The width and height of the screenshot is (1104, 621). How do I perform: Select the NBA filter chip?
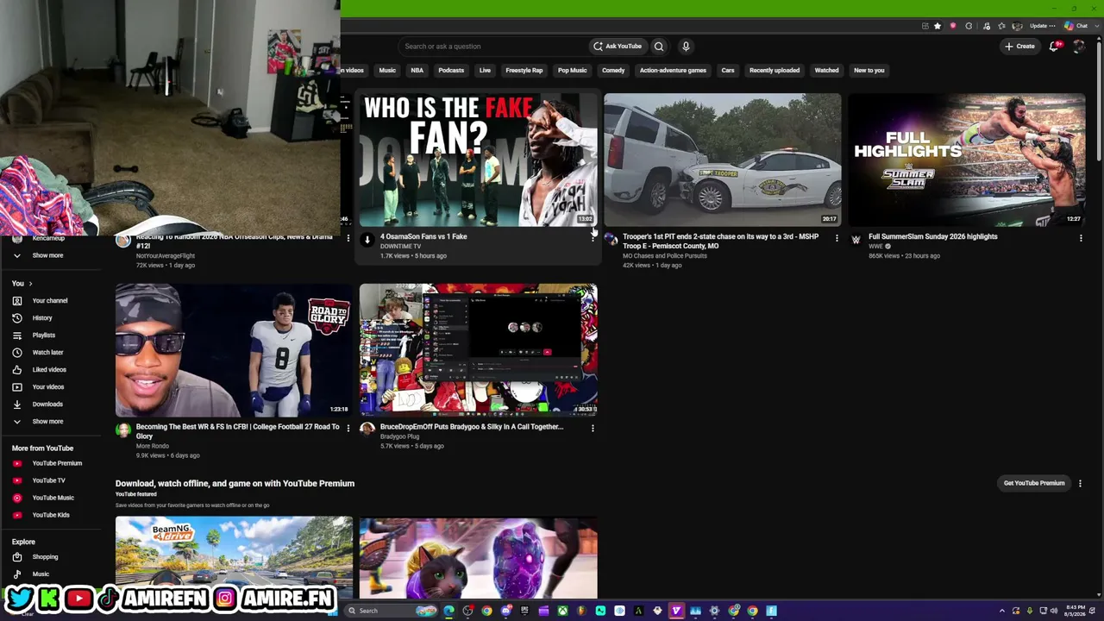pos(417,71)
